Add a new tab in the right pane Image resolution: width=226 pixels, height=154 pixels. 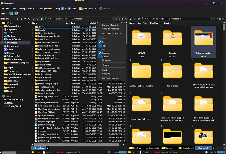pyautogui.click(x=213, y=148)
